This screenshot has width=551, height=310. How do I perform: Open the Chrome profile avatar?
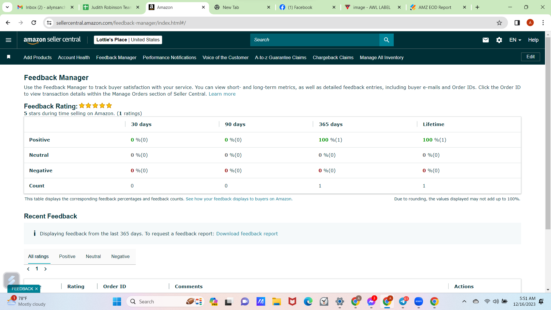pos(530,23)
